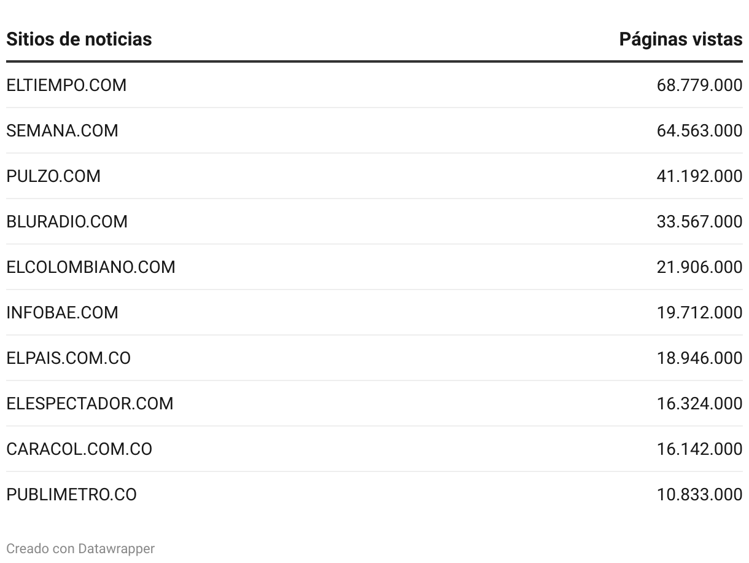Click the Páginas vistas column header
The image size is (749, 563).
(680, 39)
